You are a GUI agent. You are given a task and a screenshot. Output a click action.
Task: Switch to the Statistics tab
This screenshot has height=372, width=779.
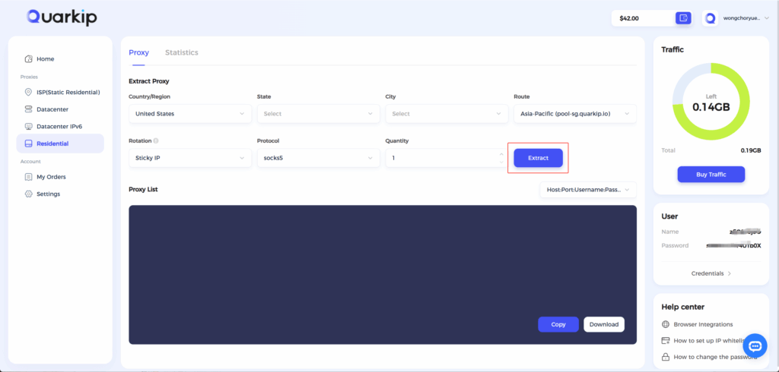coord(181,52)
